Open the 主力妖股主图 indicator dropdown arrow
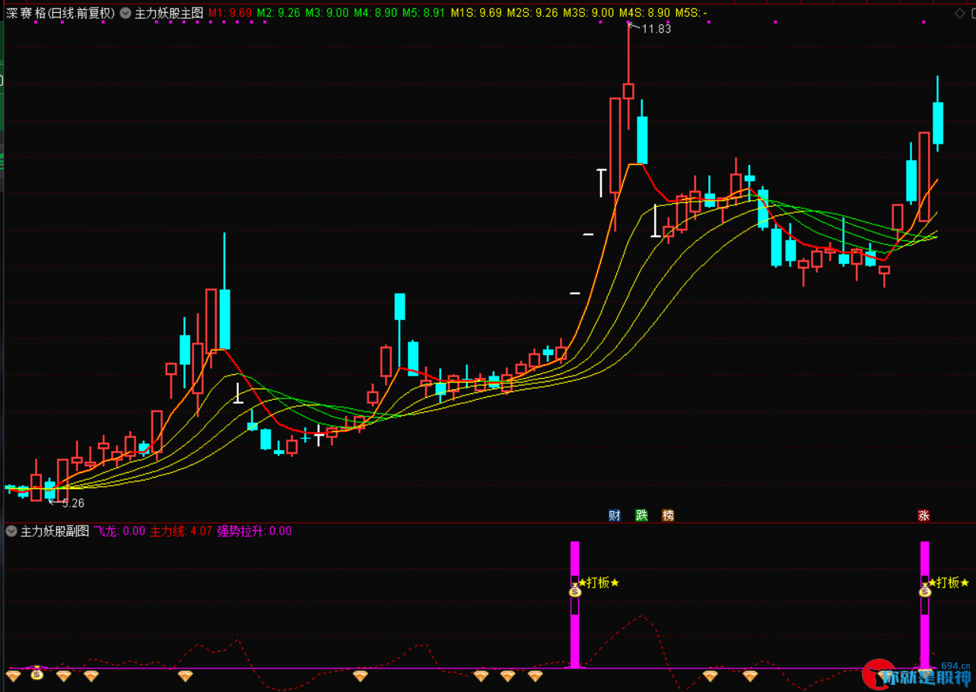The image size is (976, 692). tap(126, 13)
